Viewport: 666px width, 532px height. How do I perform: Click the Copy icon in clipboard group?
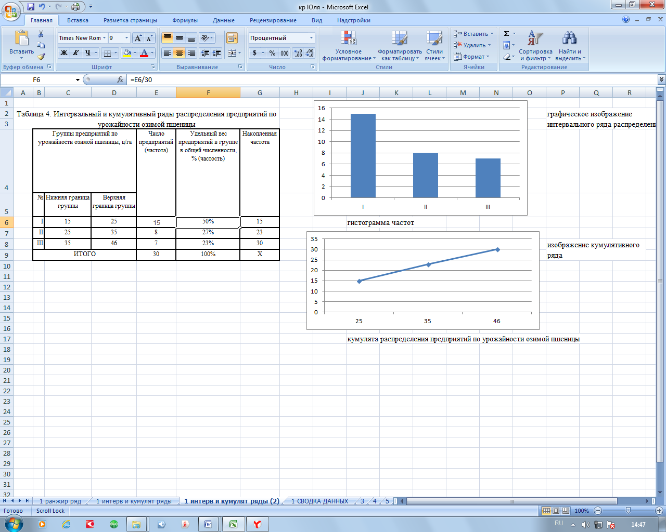tap(41, 45)
